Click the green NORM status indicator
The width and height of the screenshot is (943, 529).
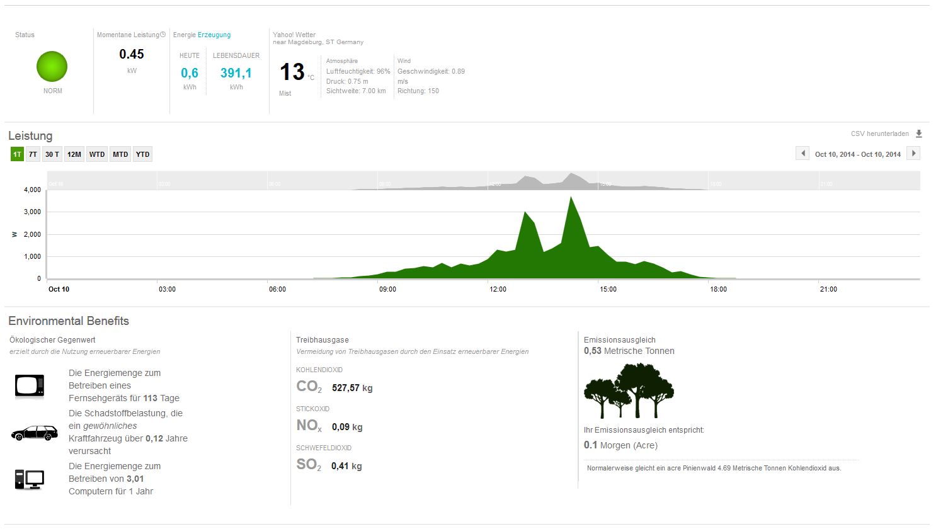[52, 67]
